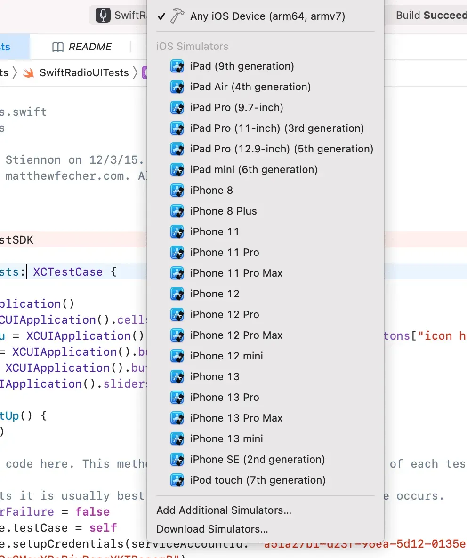Click the iPhone 13 simulator icon

pos(177,376)
